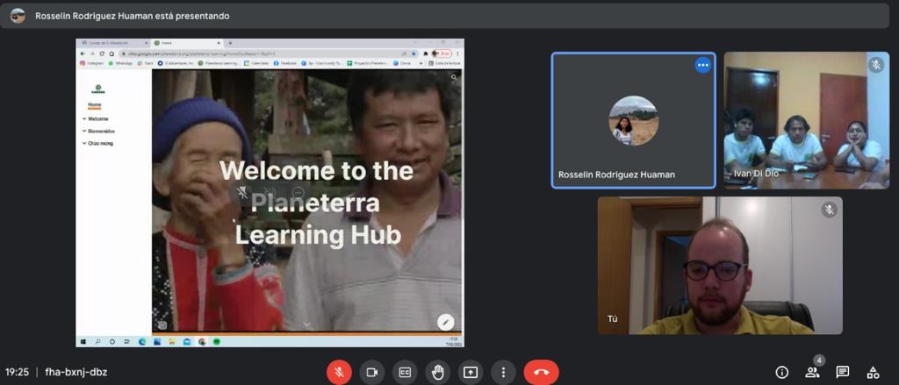The width and height of the screenshot is (899, 385).
Task: Select your own video tile labeled Tú
Action: coord(720,266)
